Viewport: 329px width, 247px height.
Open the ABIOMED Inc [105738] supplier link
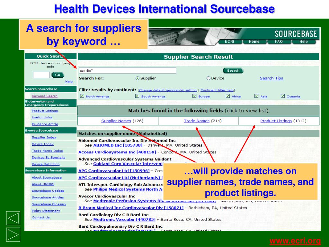click(x=118, y=145)
